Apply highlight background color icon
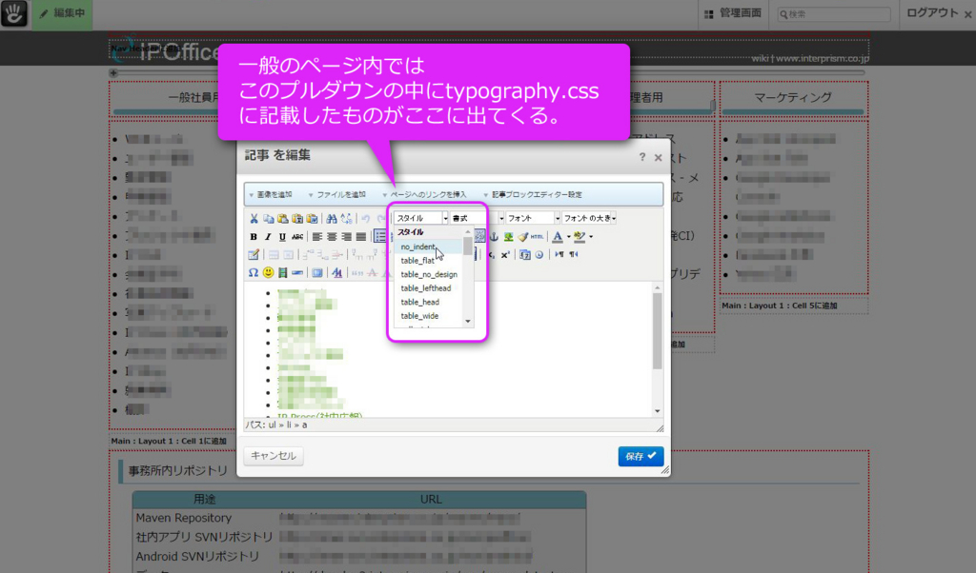The image size is (976, 573). [x=579, y=237]
